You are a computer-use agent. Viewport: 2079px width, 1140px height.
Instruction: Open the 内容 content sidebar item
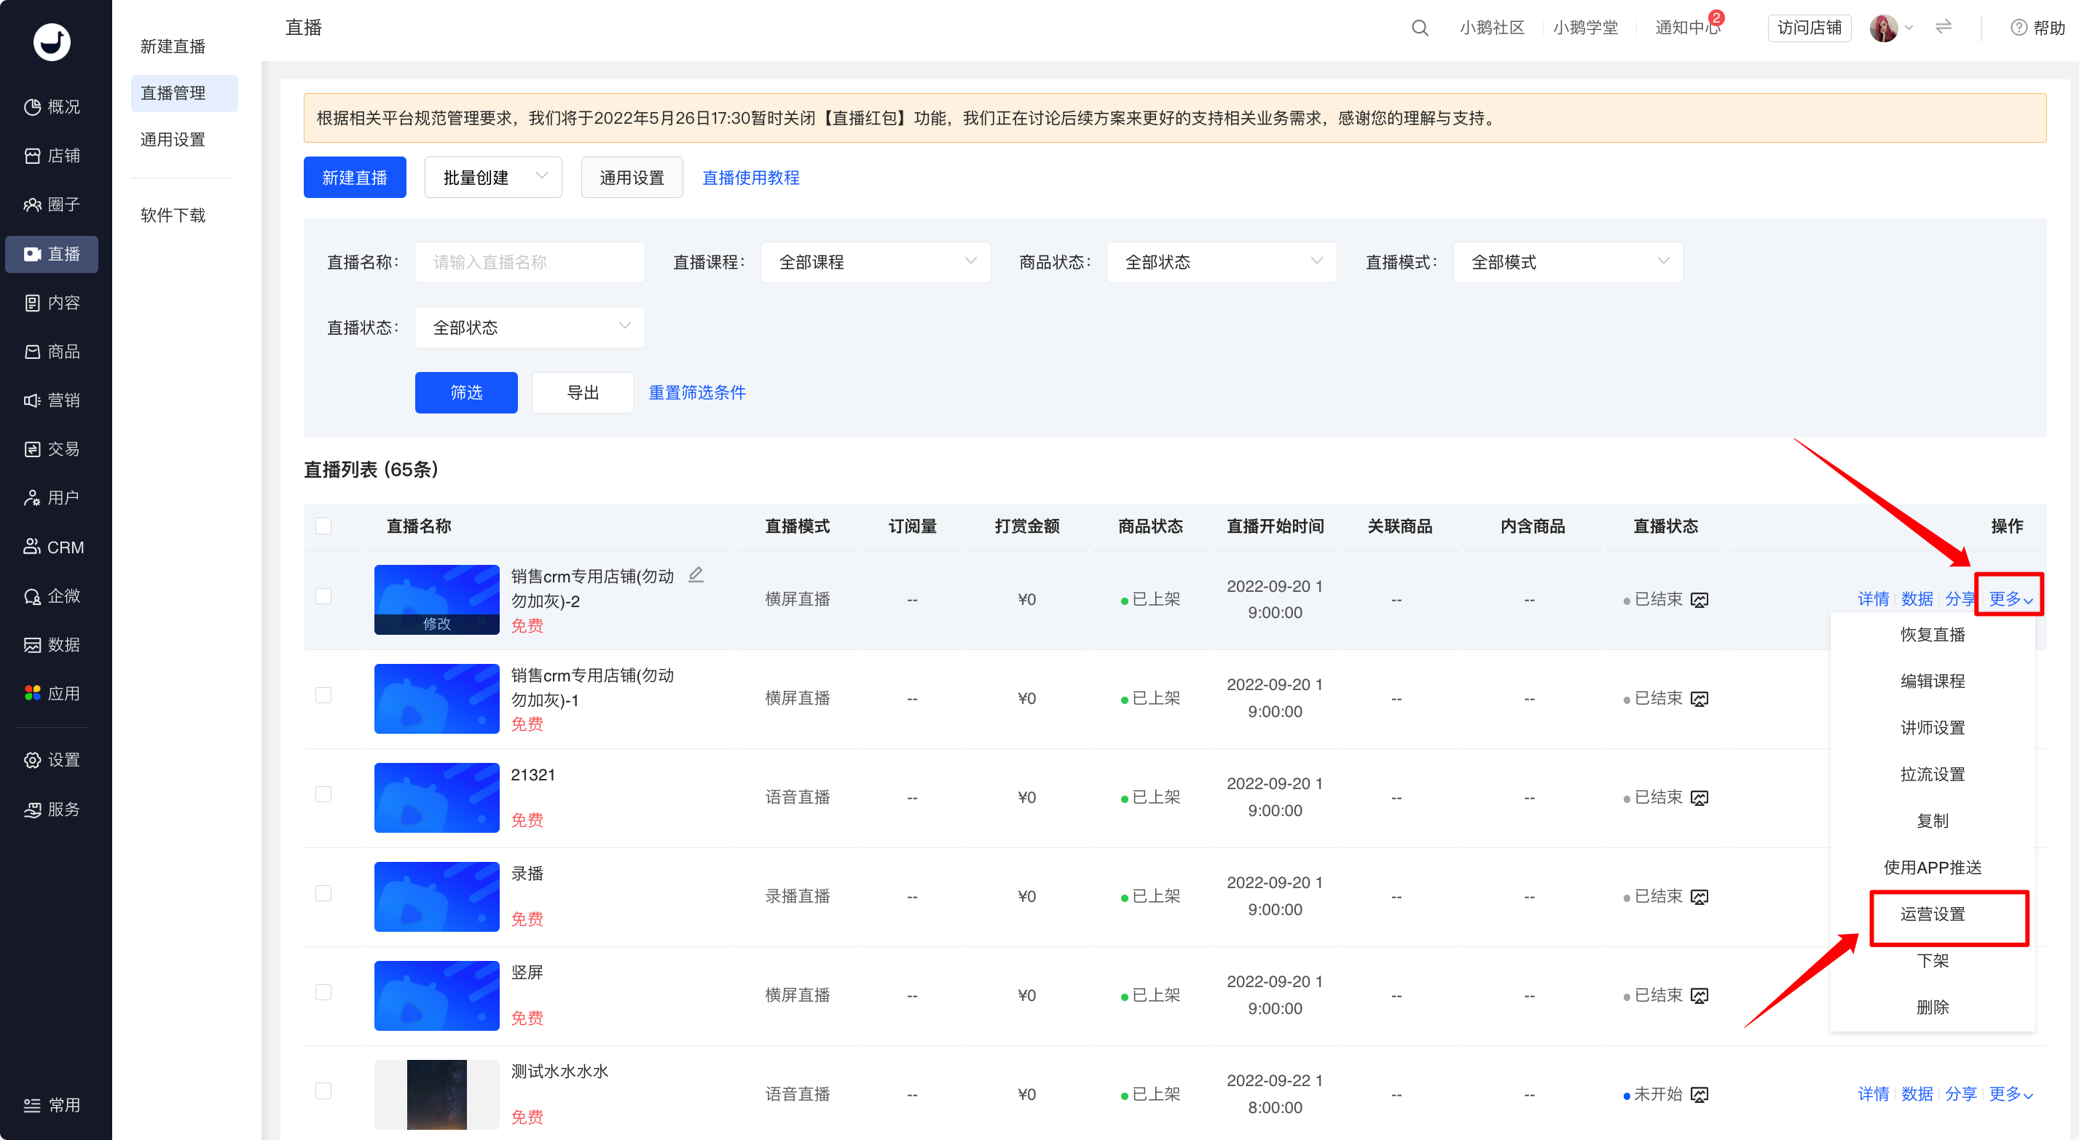[x=52, y=303]
